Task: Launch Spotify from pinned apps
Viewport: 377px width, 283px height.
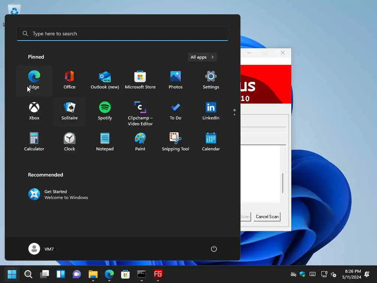Action: pos(105,111)
